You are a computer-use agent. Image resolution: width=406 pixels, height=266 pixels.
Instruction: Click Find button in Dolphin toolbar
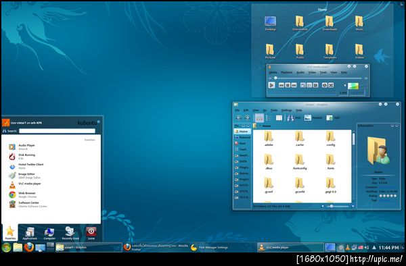click(294, 118)
